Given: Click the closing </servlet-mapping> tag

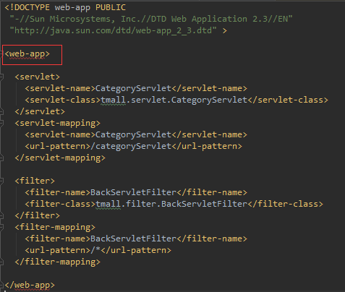Looking at the screenshot, I should point(60,158).
